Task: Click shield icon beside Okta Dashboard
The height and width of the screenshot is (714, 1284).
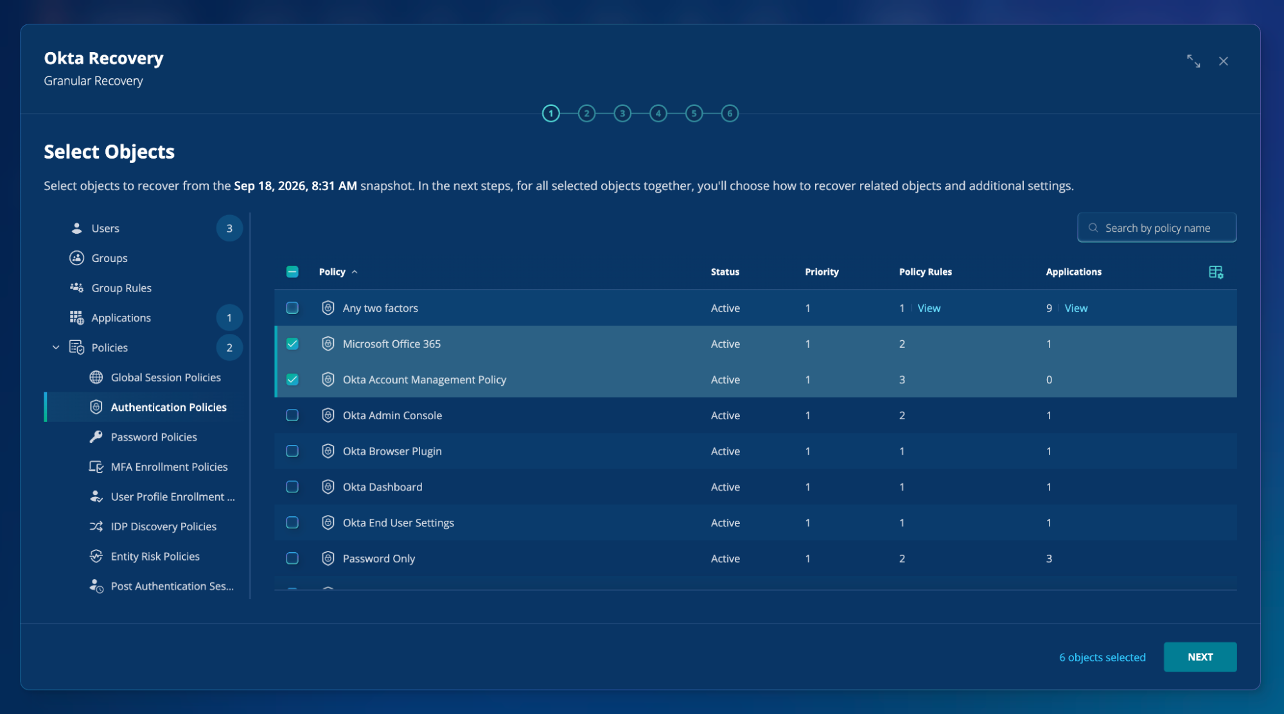Action: 328,487
